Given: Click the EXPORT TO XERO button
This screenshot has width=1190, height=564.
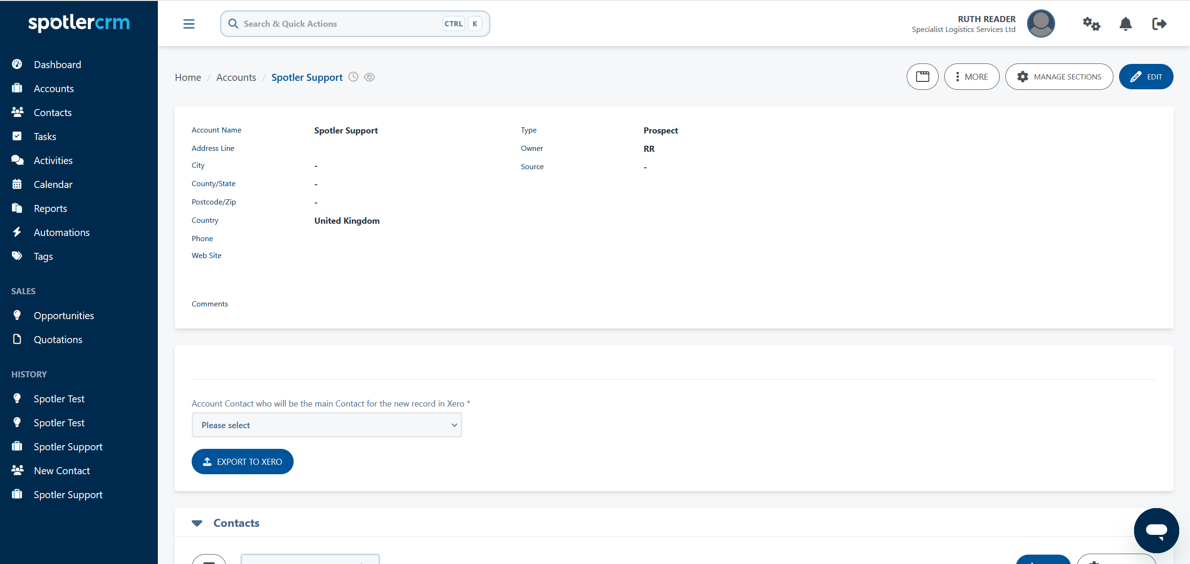Looking at the screenshot, I should (x=242, y=462).
